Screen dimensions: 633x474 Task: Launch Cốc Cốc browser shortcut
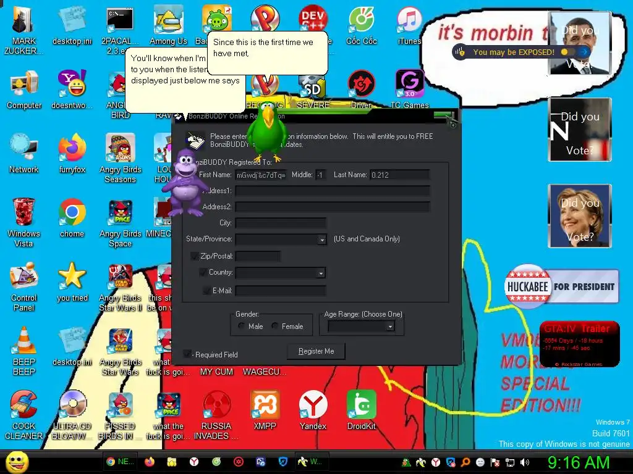pyautogui.click(x=361, y=26)
